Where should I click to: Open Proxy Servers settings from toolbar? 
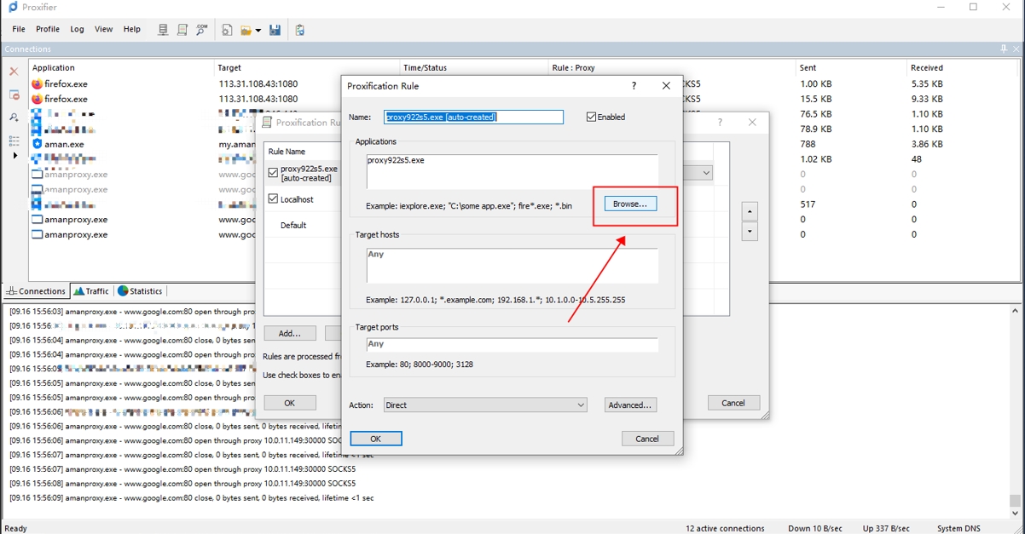point(163,30)
